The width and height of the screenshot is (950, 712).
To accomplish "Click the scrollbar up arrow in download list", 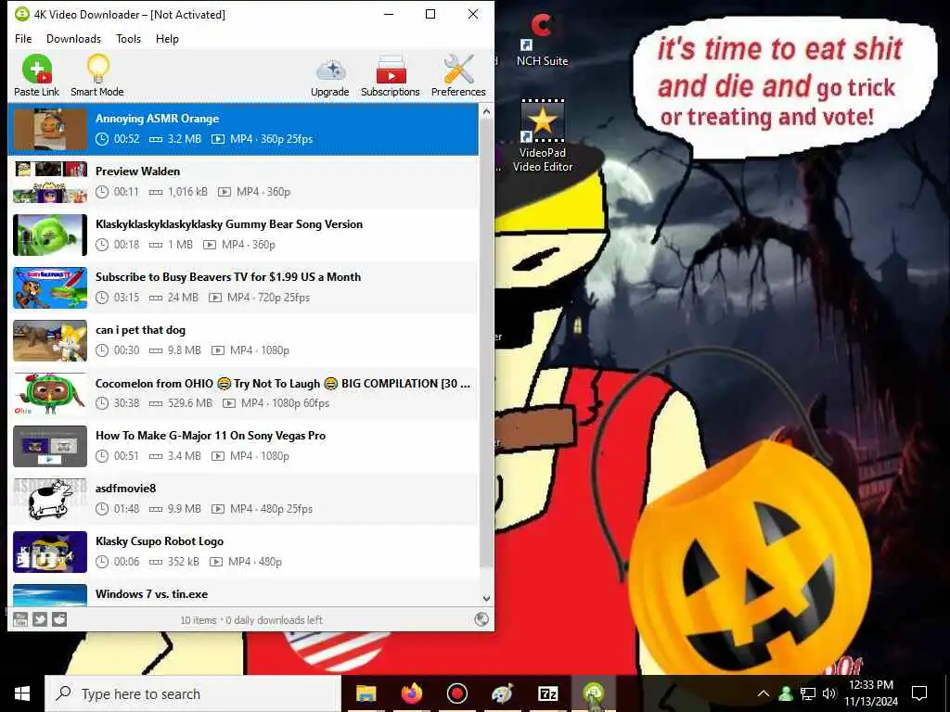I will coord(486,112).
